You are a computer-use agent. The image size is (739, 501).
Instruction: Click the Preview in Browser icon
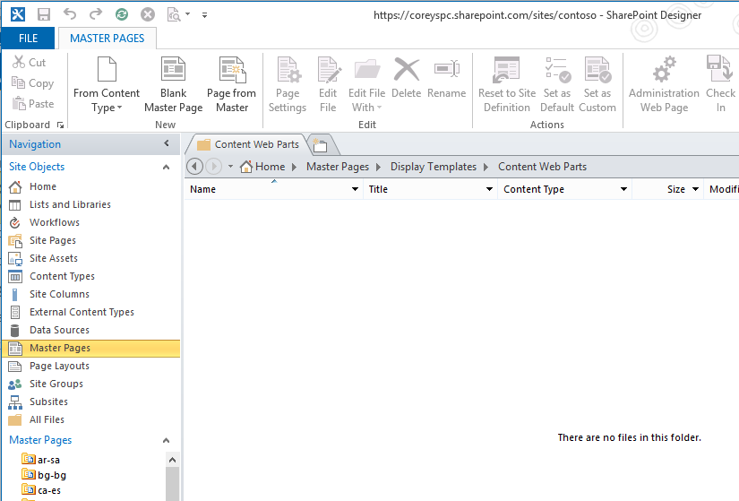pos(174,14)
